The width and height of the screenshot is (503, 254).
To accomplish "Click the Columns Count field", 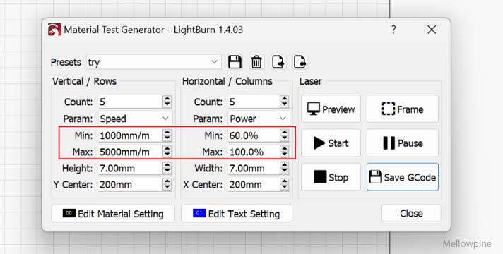I will click(254, 102).
